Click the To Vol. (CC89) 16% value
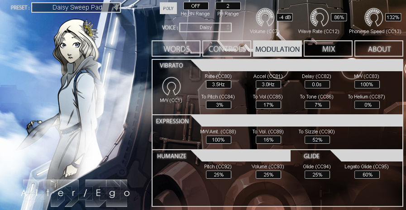This screenshot has height=210, width=406. (x=268, y=140)
